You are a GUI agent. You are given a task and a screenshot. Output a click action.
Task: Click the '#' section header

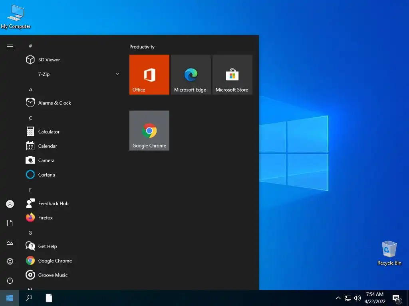pos(30,46)
